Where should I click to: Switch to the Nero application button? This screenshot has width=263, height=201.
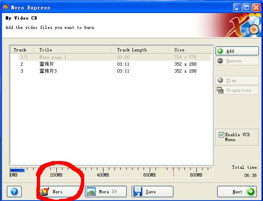click(x=59, y=192)
